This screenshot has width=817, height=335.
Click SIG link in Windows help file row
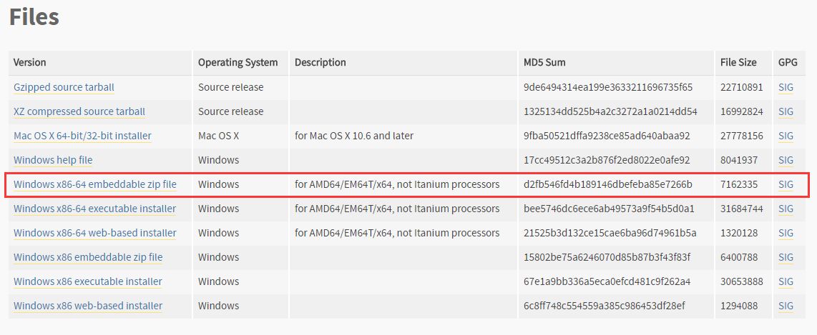(786, 160)
